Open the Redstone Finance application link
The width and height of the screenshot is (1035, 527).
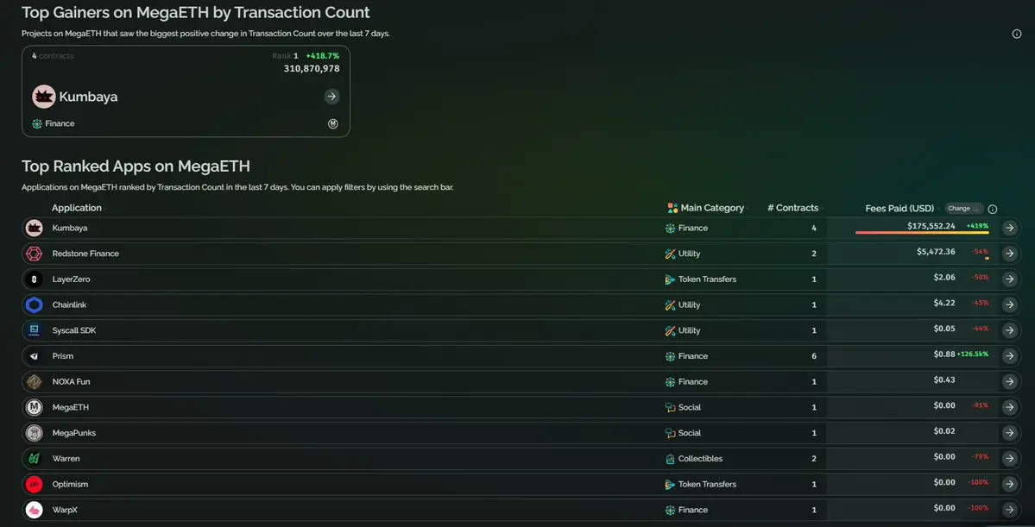85,254
